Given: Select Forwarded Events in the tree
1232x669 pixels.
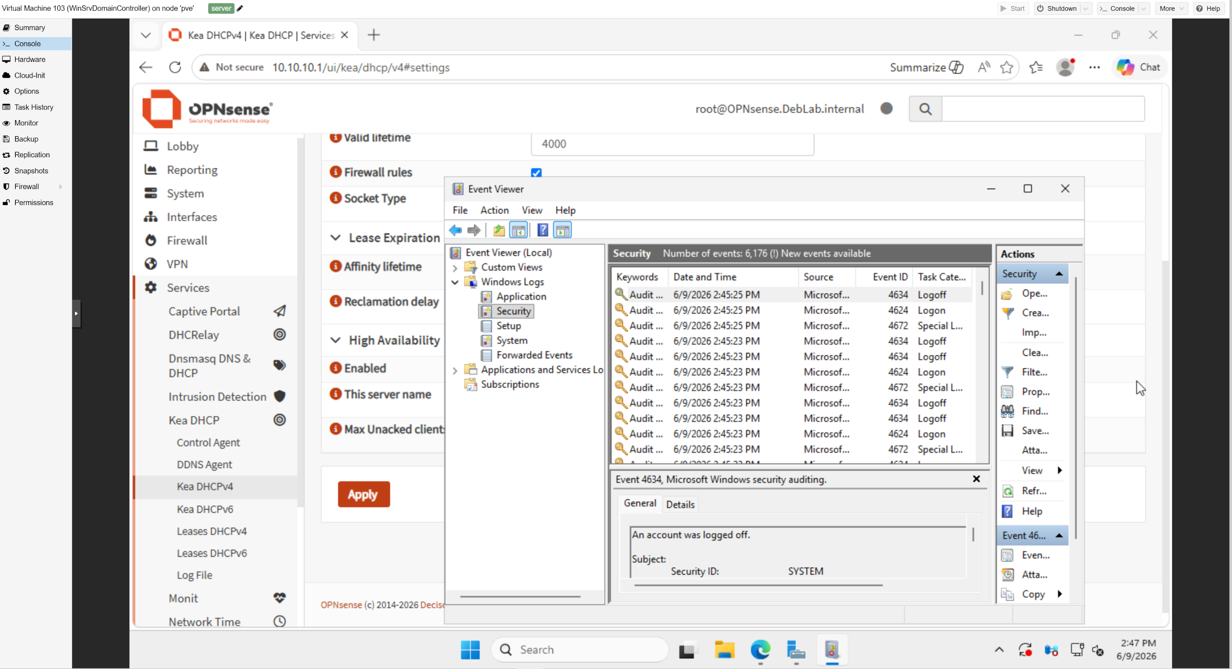Looking at the screenshot, I should coord(534,355).
